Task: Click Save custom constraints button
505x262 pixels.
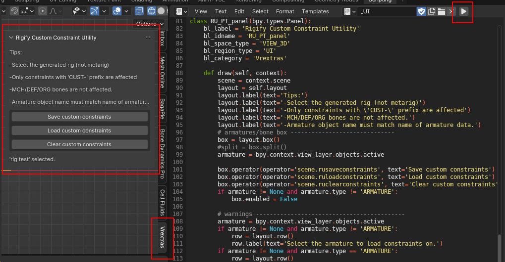Action: click(x=80, y=117)
